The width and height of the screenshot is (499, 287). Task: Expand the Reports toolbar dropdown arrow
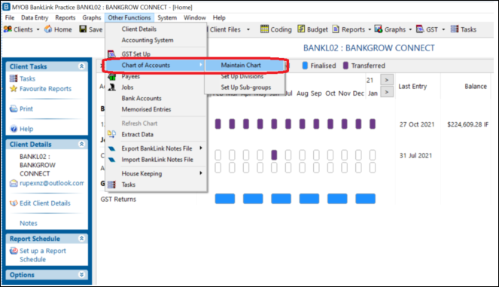[x=370, y=29]
